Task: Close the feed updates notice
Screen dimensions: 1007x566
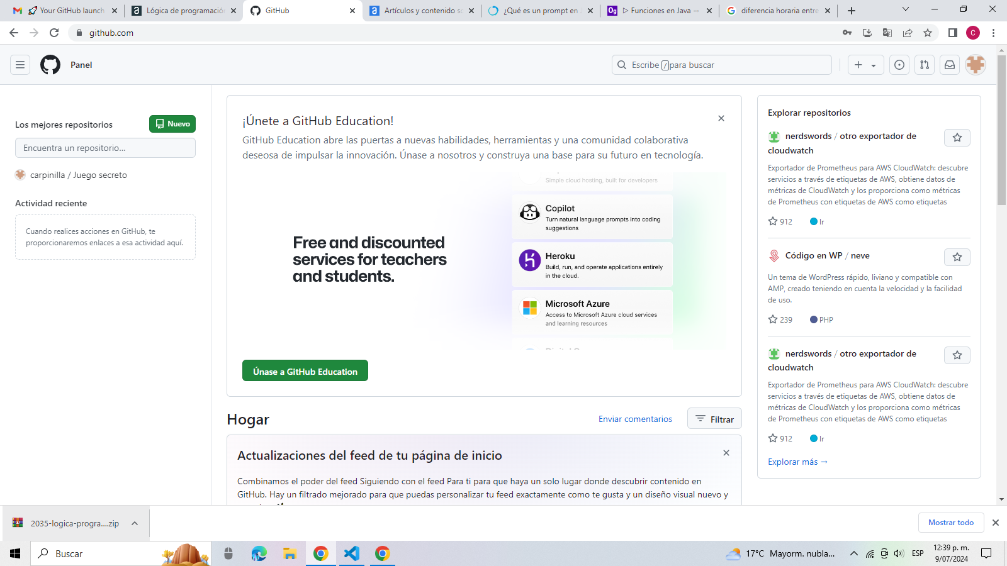Action: tap(726, 453)
